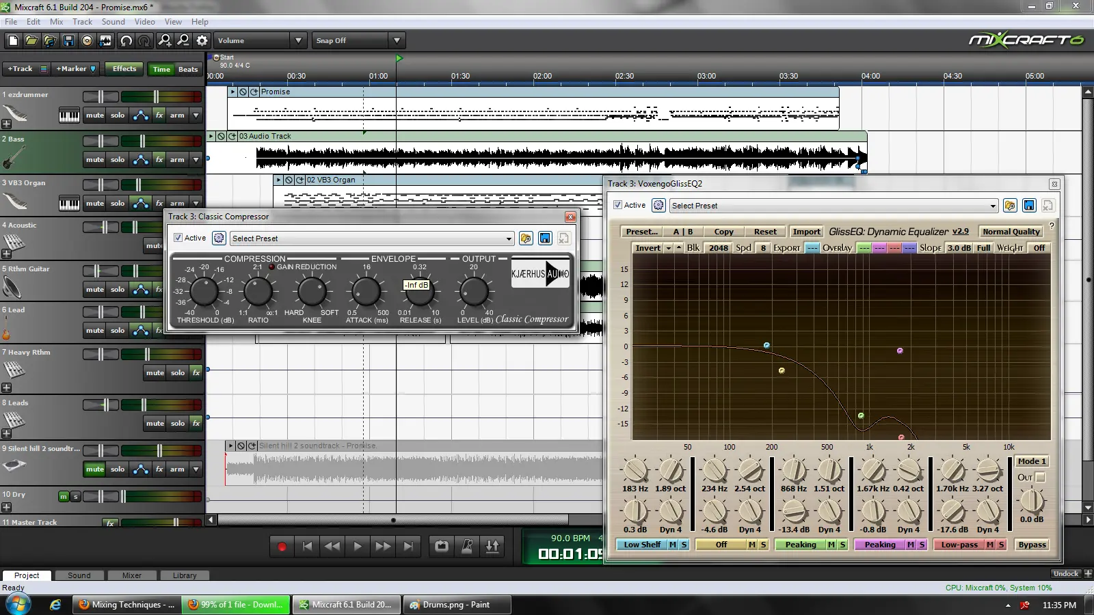Image resolution: width=1094 pixels, height=615 pixels.
Task: Click the burn CD toolbar icon
Action: point(87,40)
